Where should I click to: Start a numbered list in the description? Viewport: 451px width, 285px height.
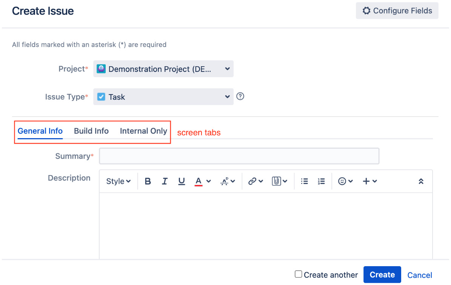coord(321,181)
